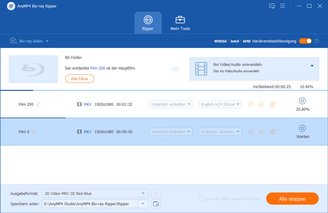Check Zu einer Datei zusammenfügen
The height and width of the screenshot is (213, 328).
pyautogui.click(x=202, y=198)
